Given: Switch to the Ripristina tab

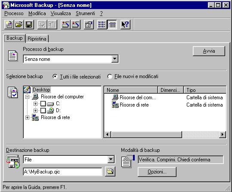Looking at the screenshot, I should pyautogui.click(x=37, y=39).
